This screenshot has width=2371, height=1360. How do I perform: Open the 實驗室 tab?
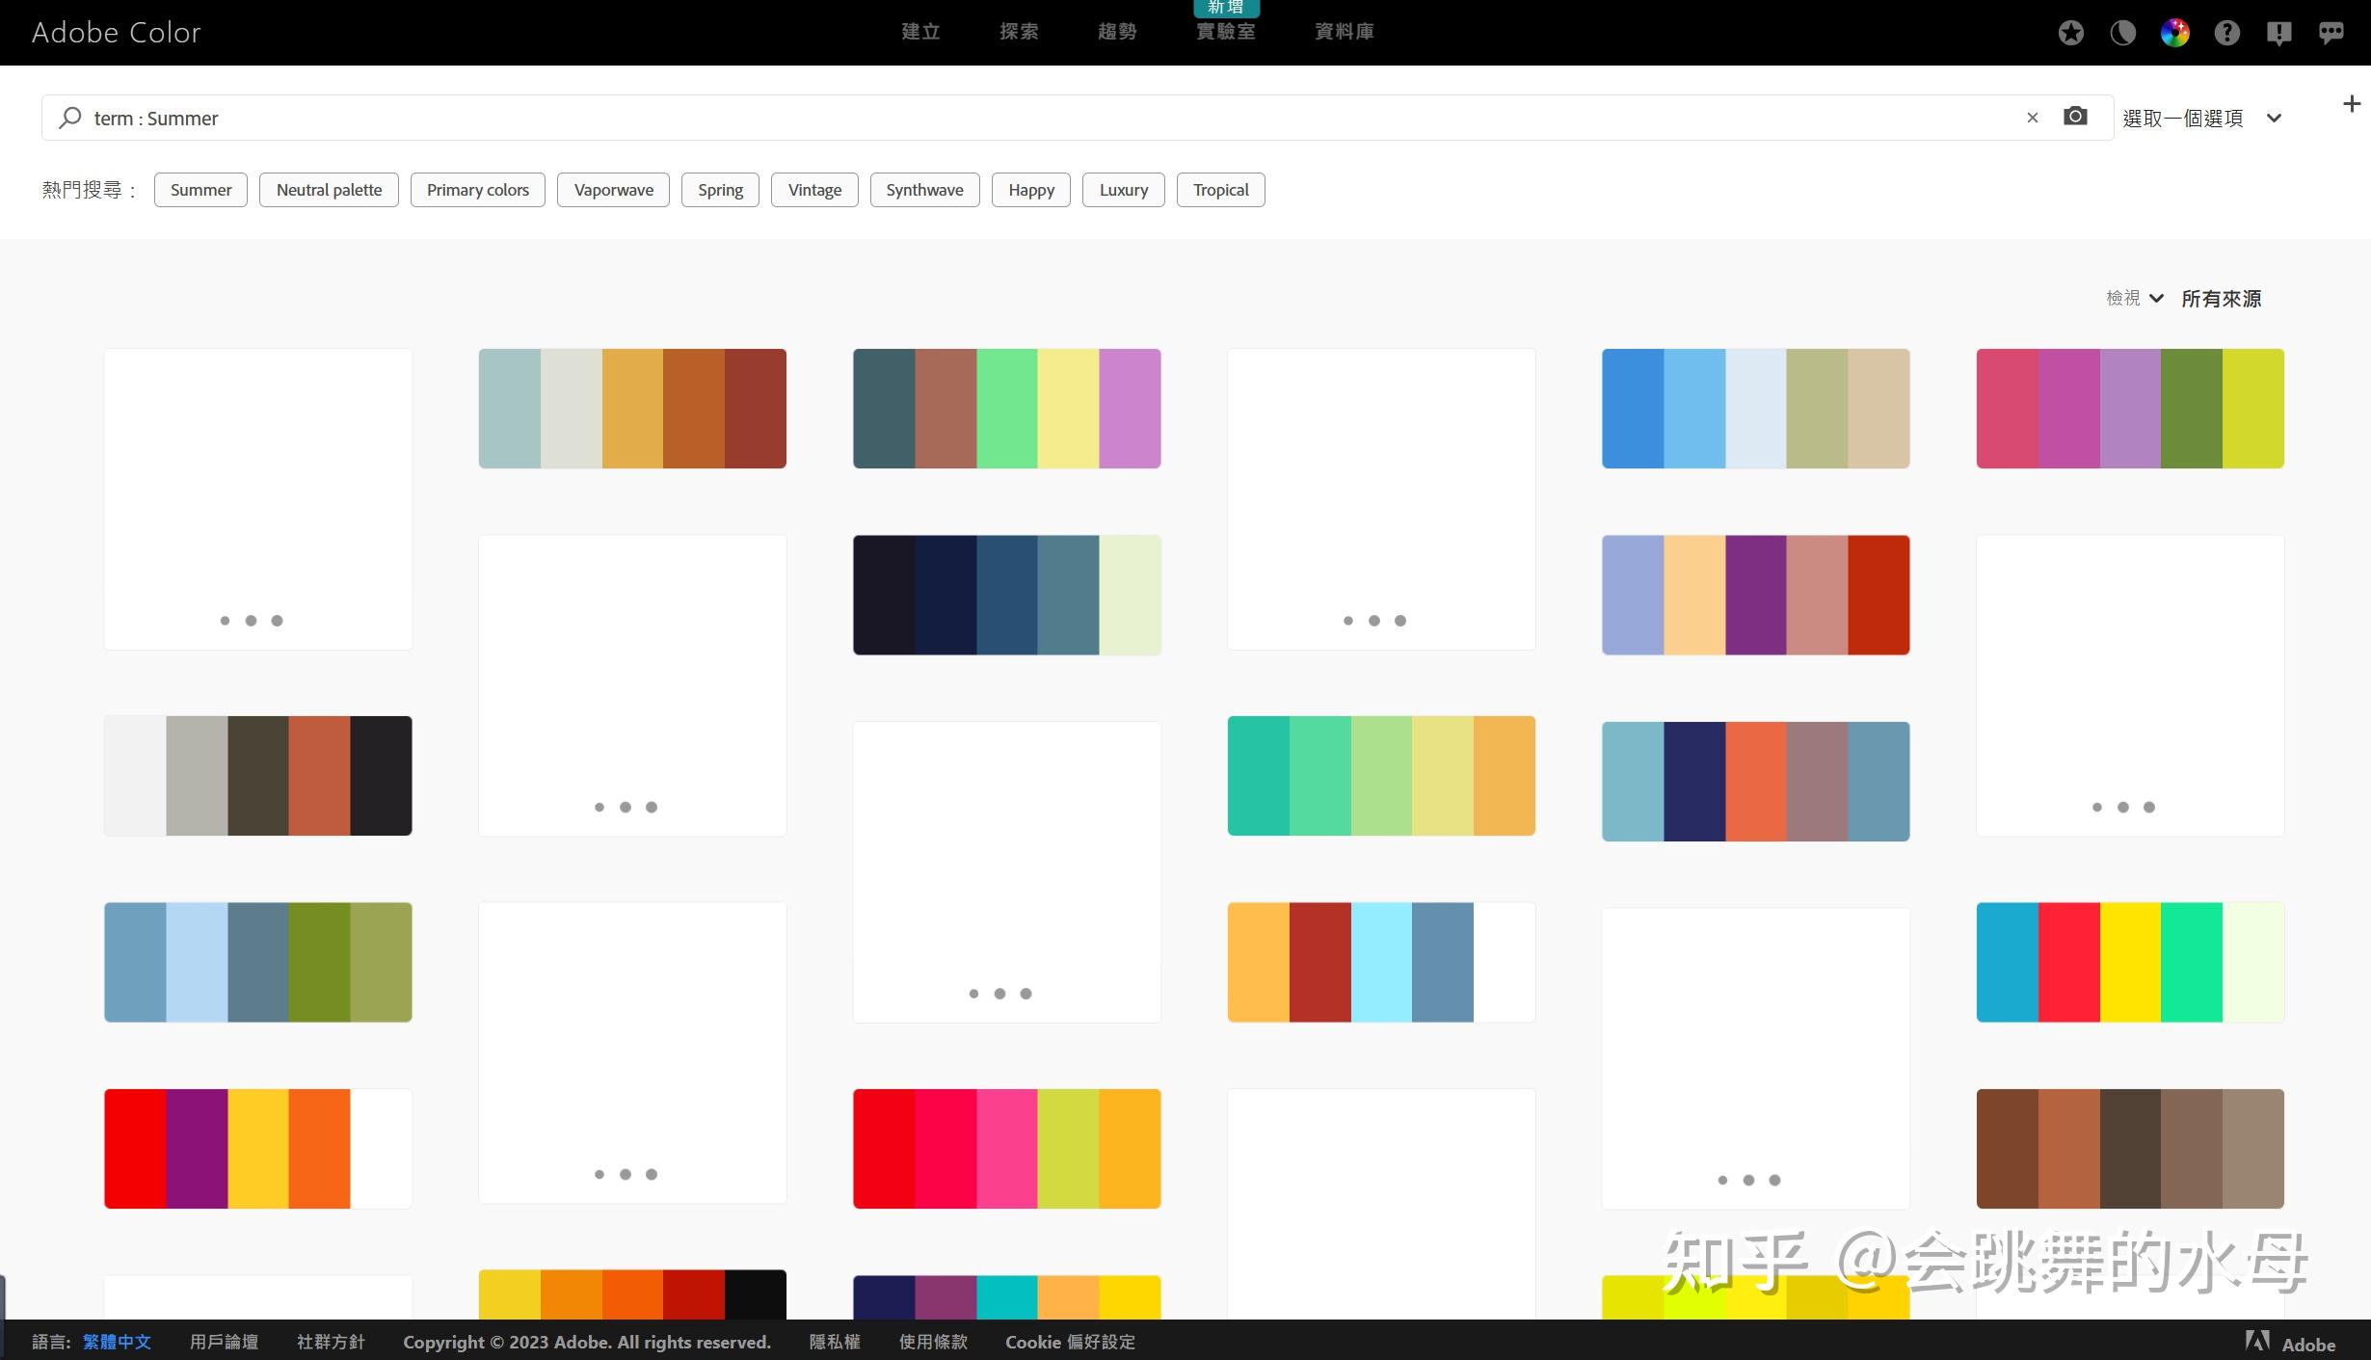pyautogui.click(x=1225, y=32)
